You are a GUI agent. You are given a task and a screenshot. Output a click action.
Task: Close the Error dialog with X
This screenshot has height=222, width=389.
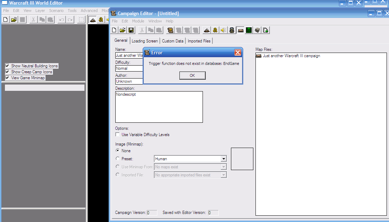238,52
